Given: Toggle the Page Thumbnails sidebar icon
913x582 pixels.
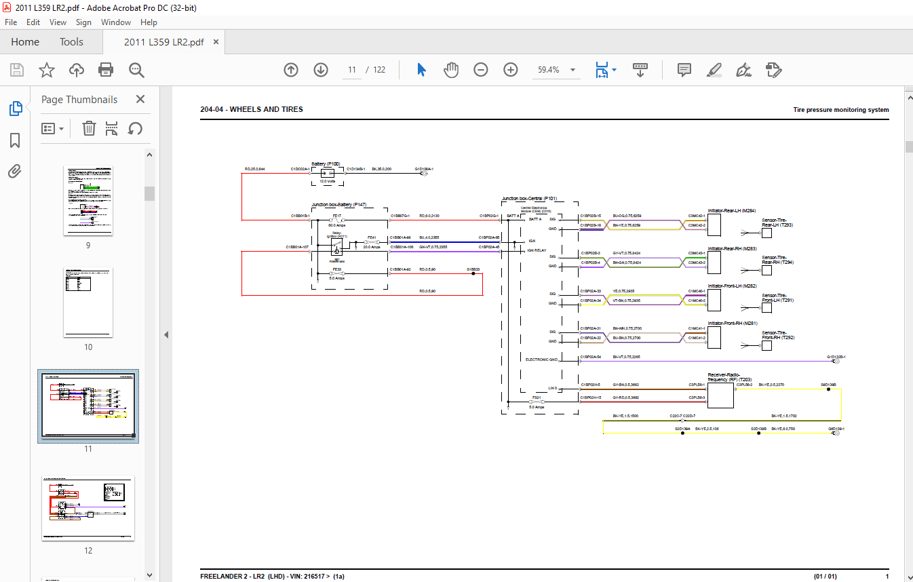Looking at the screenshot, I should click(15, 109).
